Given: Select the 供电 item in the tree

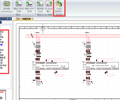Looking at the screenshot, I should coord(2,37).
